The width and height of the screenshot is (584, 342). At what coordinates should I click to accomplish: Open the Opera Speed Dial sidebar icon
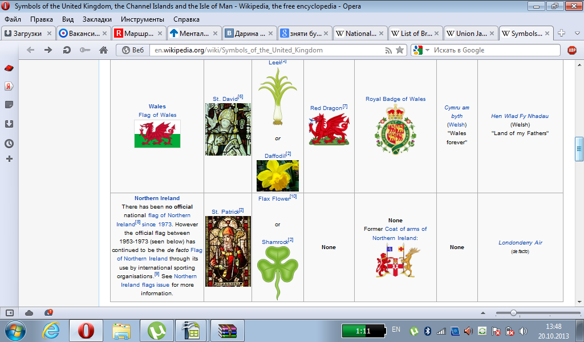tap(9, 68)
